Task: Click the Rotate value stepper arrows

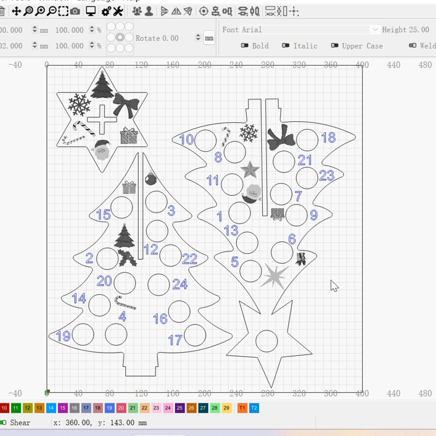Action: 198,38
